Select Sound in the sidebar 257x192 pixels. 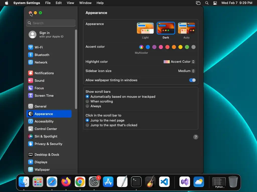point(49,81)
